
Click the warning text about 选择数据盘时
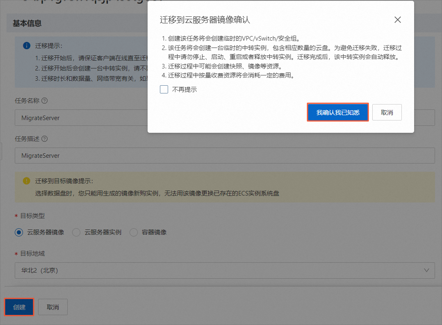point(157,193)
